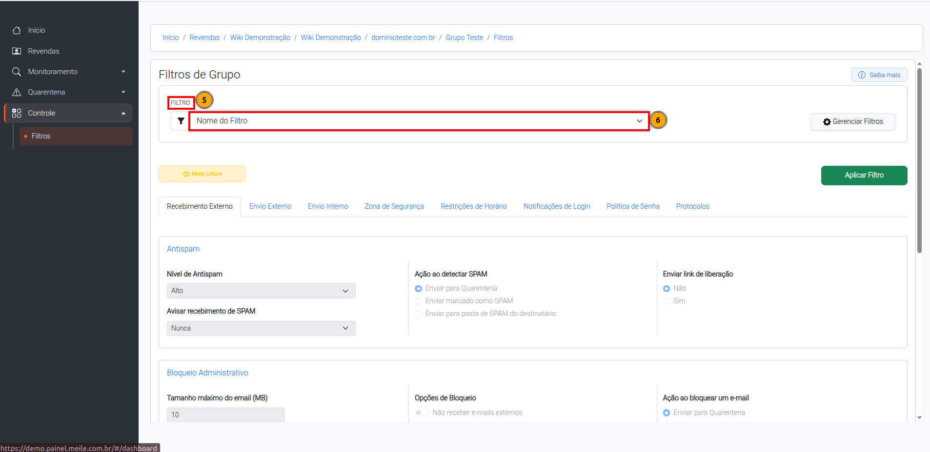930x452 pixels.
Task: Open Filtros in the sidebar submenu
Action: pyautogui.click(x=76, y=136)
